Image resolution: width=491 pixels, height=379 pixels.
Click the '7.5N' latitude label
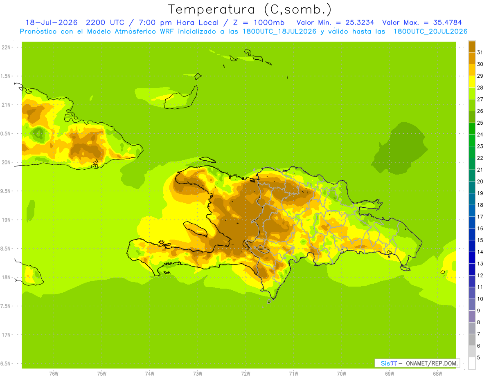(6, 306)
